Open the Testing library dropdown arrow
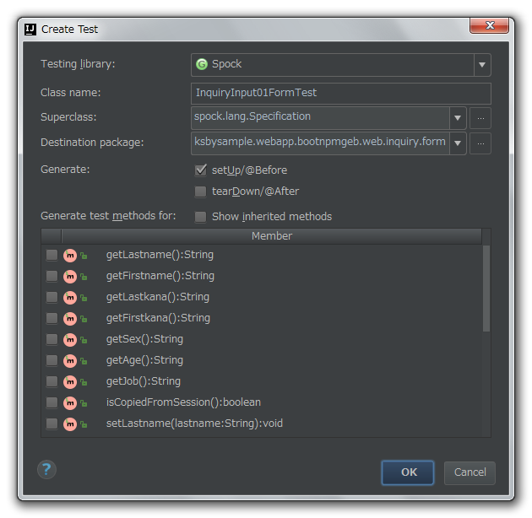 482,65
